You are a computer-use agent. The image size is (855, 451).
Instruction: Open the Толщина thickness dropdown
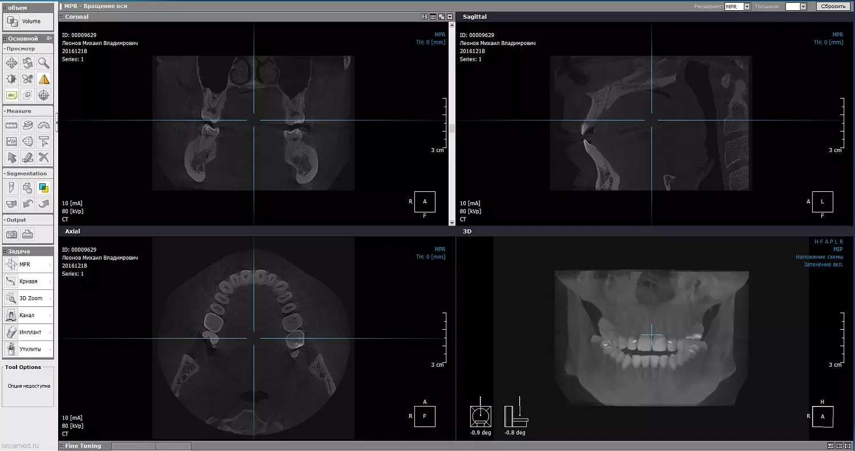pos(796,6)
